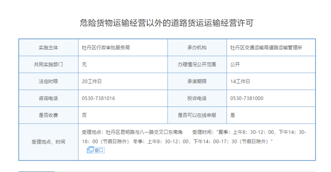
Task: Click the 实施主体 label cell
Action: tap(48, 48)
